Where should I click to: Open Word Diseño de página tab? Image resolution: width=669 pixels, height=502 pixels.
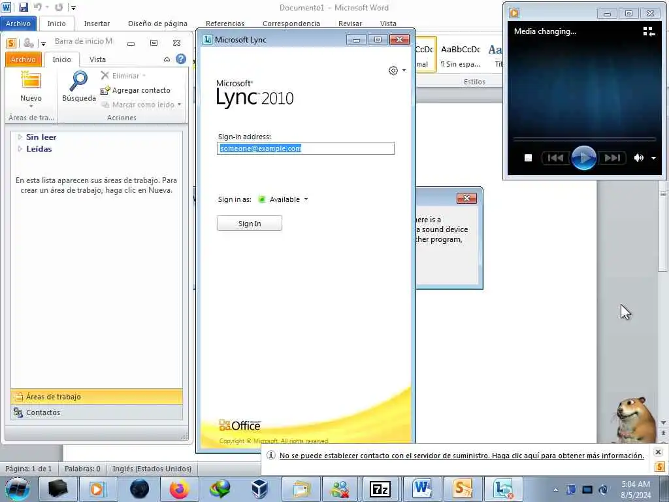(x=157, y=24)
